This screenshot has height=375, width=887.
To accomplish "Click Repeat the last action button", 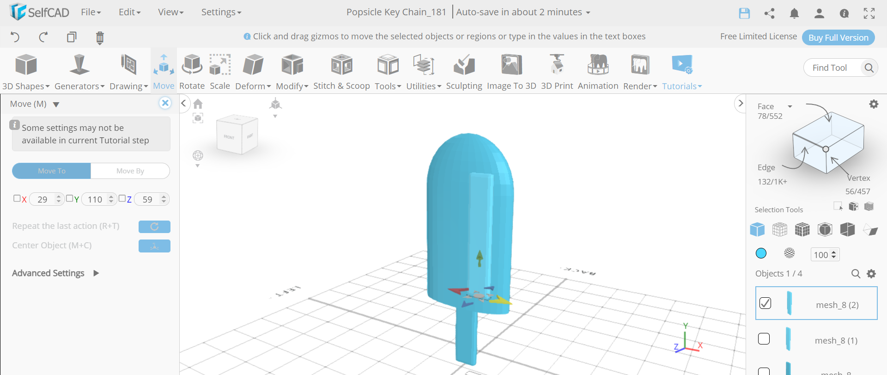I will 154,227.
